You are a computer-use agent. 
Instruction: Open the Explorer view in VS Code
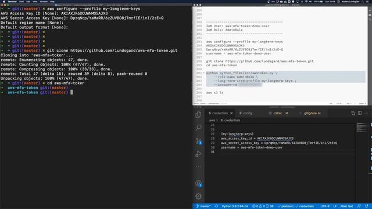click(198, 115)
